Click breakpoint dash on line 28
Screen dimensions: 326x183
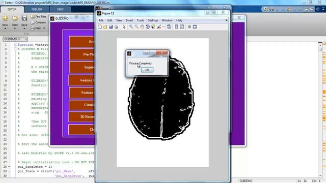(9, 167)
